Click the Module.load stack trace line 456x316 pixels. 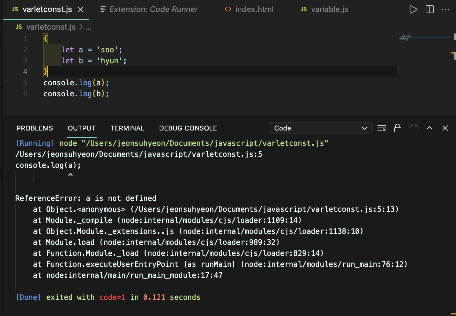[x=156, y=242]
